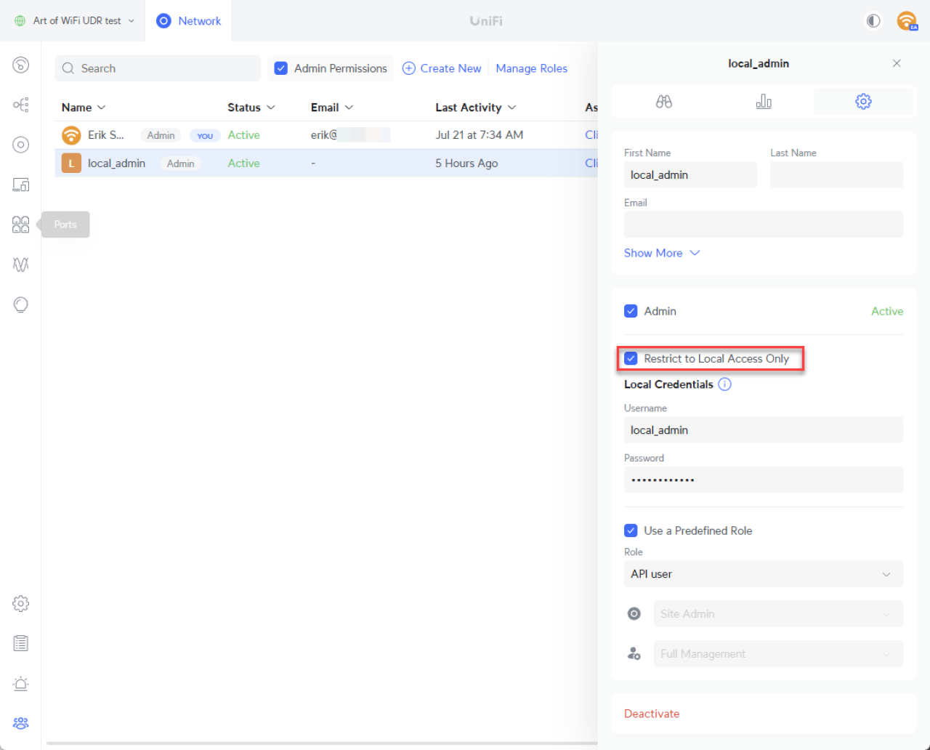Click the Create New link
Screen dimensions: 930x750
coord(442,68)
